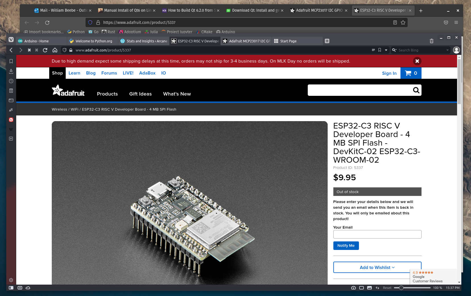Open Firefox hamburger menu
The image size is (471, 296).
(x=456, y=22)
